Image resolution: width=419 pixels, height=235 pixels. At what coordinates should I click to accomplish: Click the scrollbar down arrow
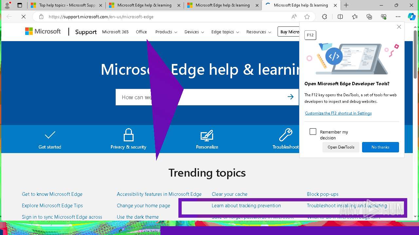click(x=415, y=216)
